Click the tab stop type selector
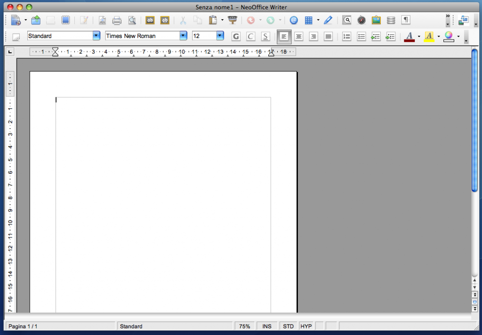This screenshot has height=335, width=482. (10, 52)
